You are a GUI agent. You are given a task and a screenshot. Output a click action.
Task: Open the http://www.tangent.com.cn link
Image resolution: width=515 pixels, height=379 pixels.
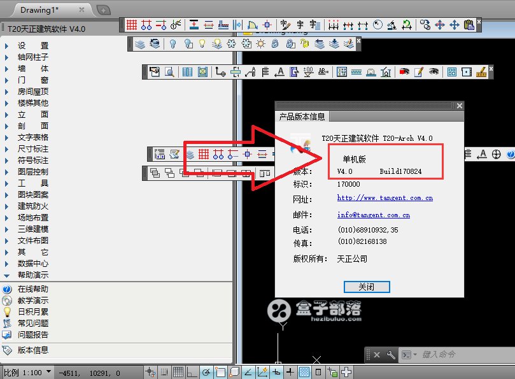[x=384, y=198]
